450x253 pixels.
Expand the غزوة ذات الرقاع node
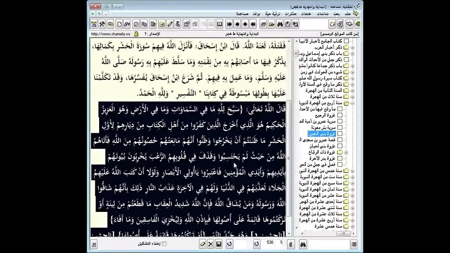pos(346,153)
